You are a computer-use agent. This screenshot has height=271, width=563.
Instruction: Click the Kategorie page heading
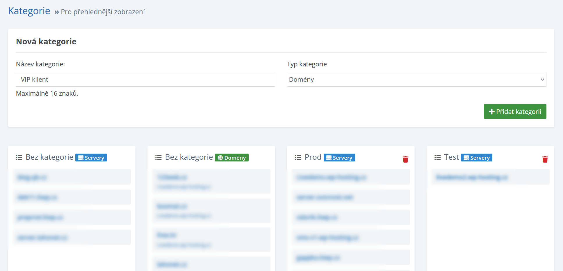pyautogui.click(x=29, y=11)
